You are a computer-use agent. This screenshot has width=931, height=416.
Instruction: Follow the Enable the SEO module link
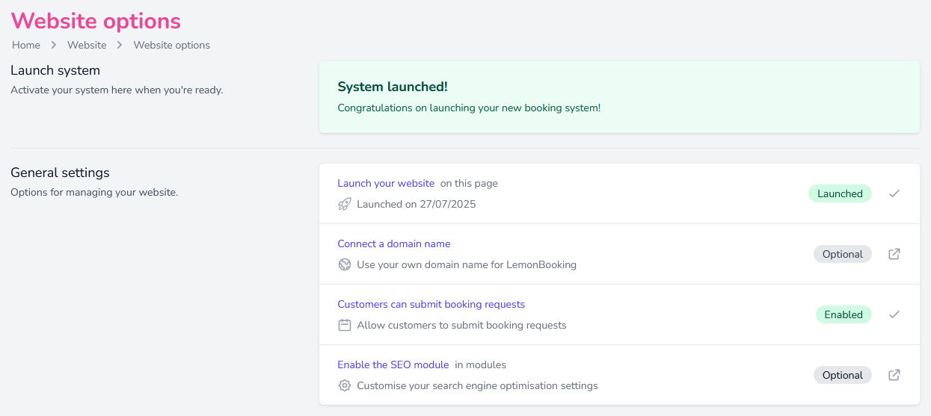[393, 364]
